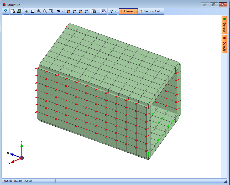The width and height of the screenshot is (230, 185).
Task: Select the third cube view icon
Action: [x=80, y=11]
